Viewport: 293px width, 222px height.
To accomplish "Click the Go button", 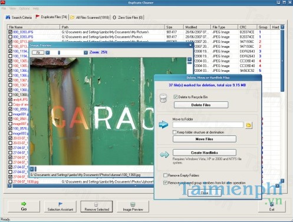I will [24, 206].
